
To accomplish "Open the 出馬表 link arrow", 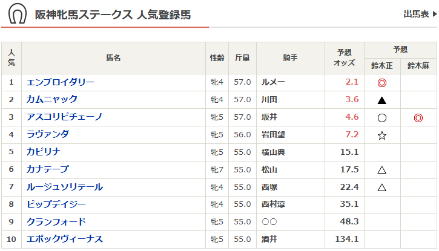I will [432, 13].
